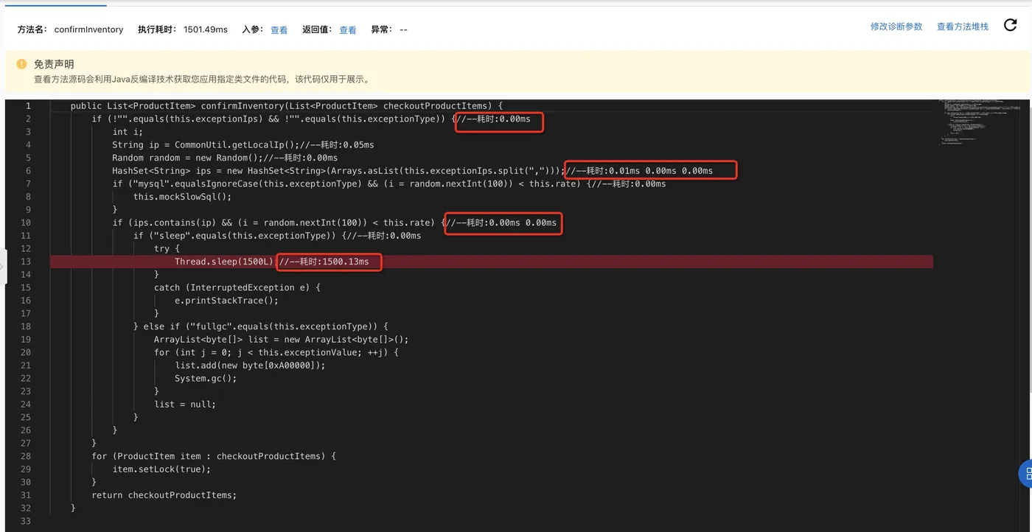Click the item.setLock(true) line

pyautogui.click(x=161, y=469)
